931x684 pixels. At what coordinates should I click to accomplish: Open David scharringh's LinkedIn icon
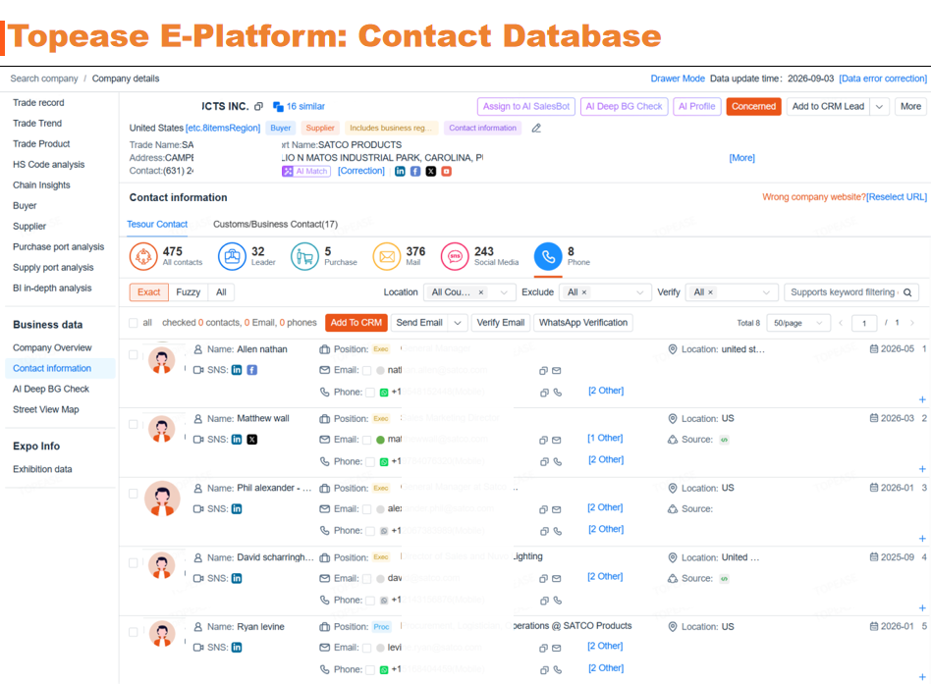click(237, 578)
